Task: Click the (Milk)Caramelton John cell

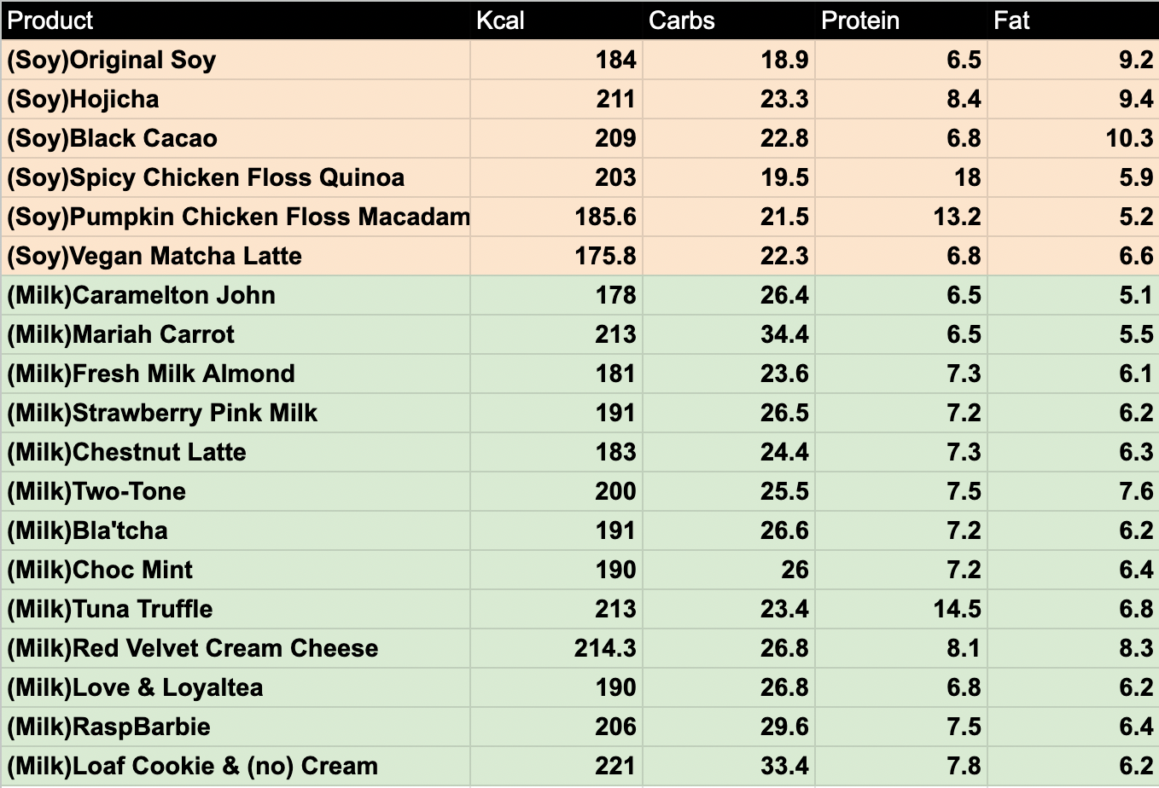Action: (235, 296)
